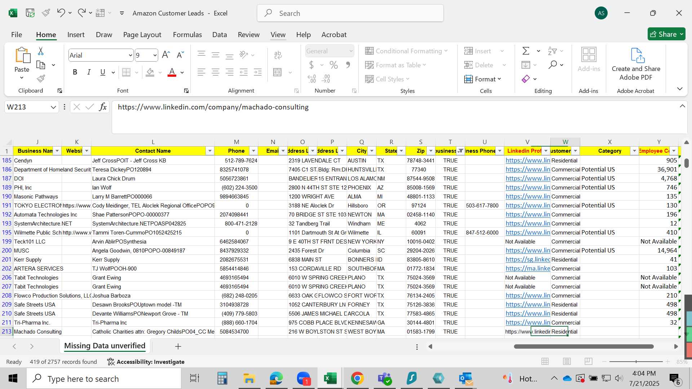692x389 pixels.
Task: Click the Fill Color bucket swatch
Action: [x=150, y=72]
